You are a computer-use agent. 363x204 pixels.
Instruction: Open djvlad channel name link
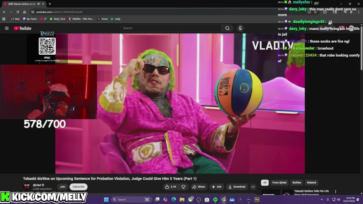pos(37,185)
